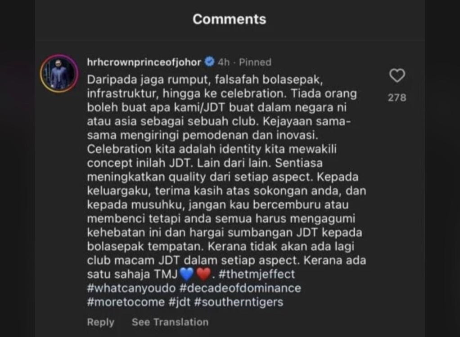Image resolution: width=460 pixels, height=337 pixels.
Task: Click the Comments header title
Action: tap(230, 19)
